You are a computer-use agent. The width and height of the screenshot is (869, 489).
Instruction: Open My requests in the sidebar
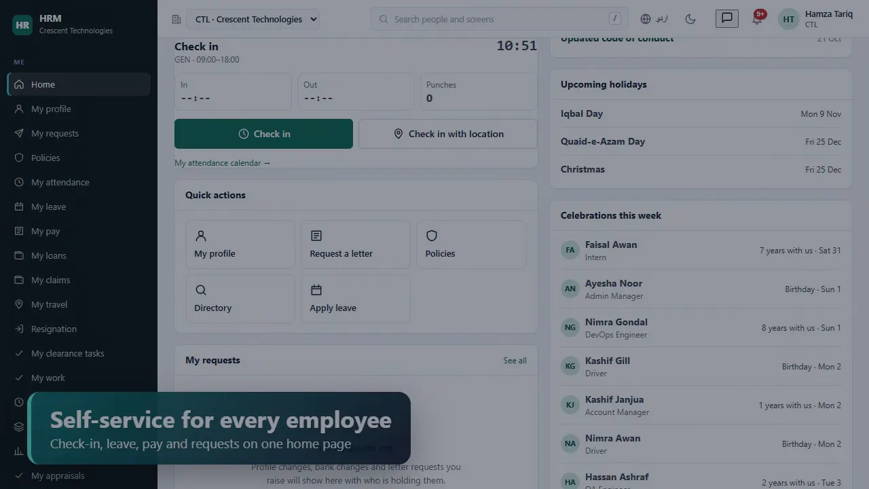point(79,133)
